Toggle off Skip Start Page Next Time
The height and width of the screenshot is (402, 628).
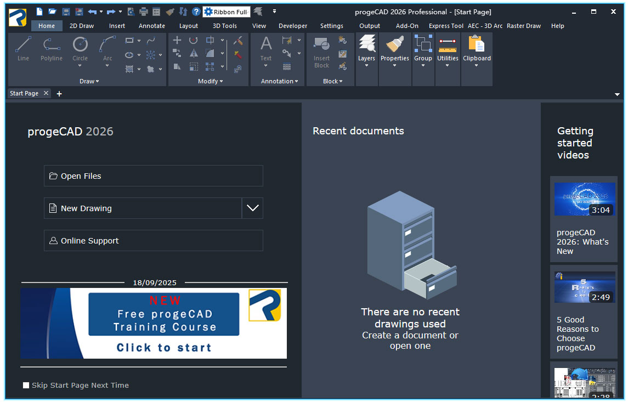[26, 385]
